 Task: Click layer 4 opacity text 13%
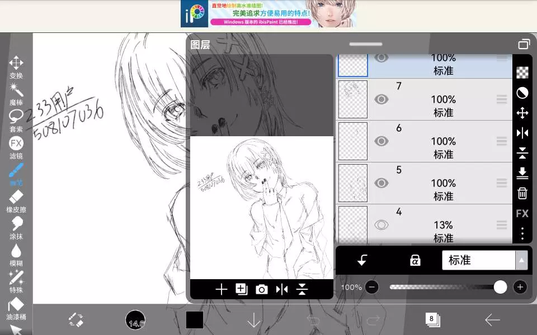coord(443,225)
